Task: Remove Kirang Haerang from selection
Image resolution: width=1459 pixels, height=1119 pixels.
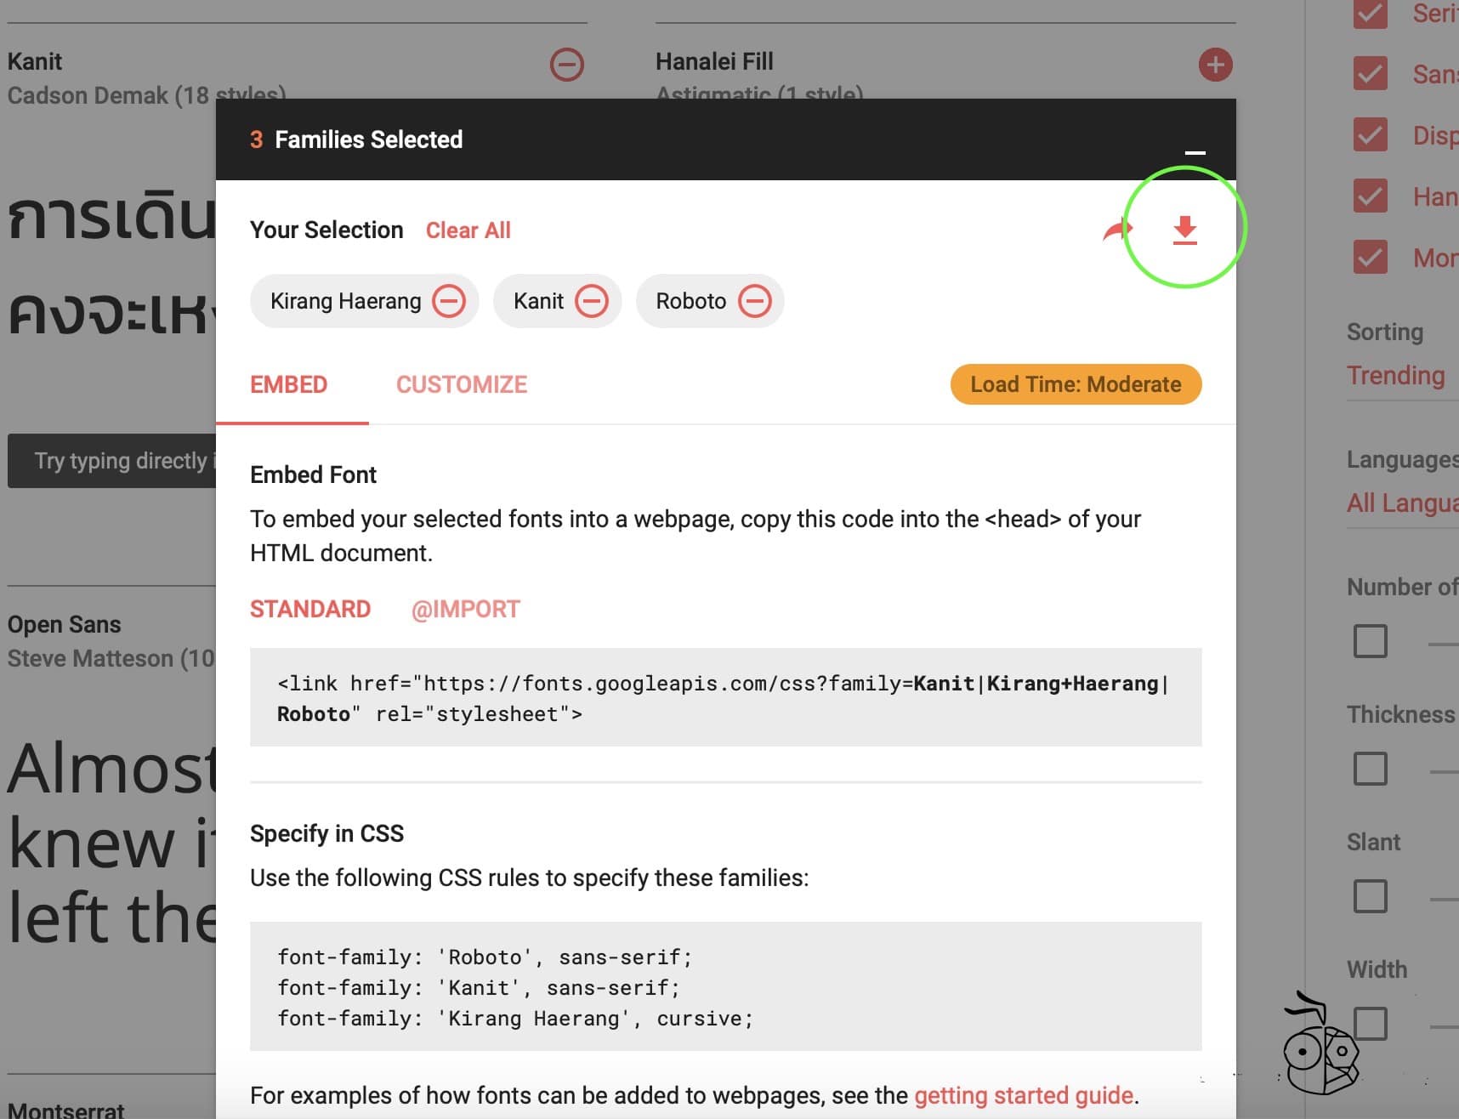Action: (449, 301)
